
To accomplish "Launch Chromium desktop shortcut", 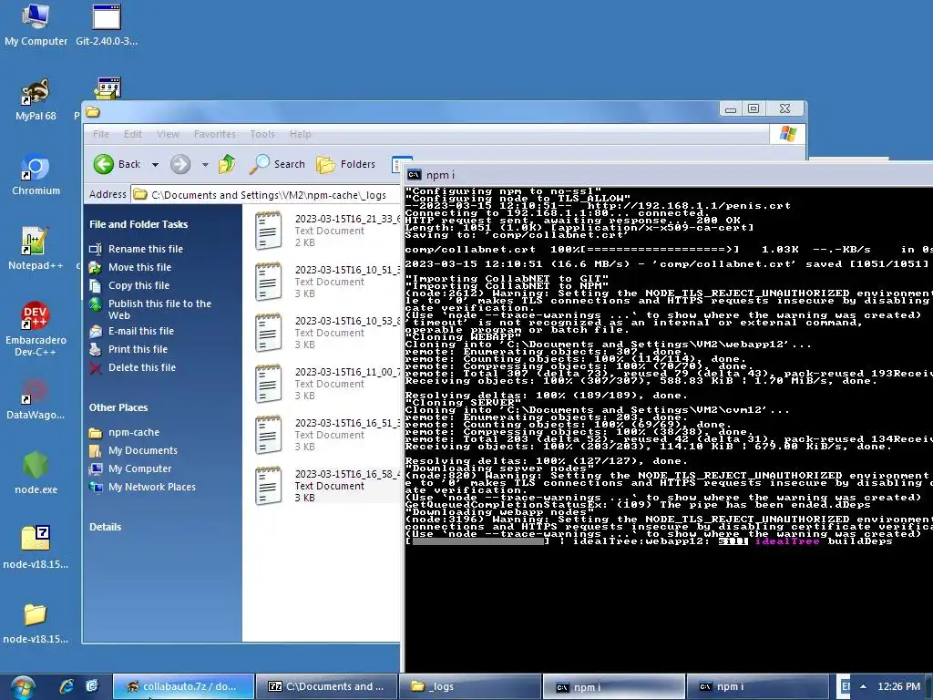I will click(36, 175).
